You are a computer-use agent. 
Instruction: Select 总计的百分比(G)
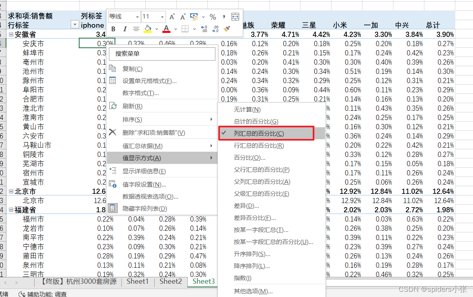click(256, 121)
